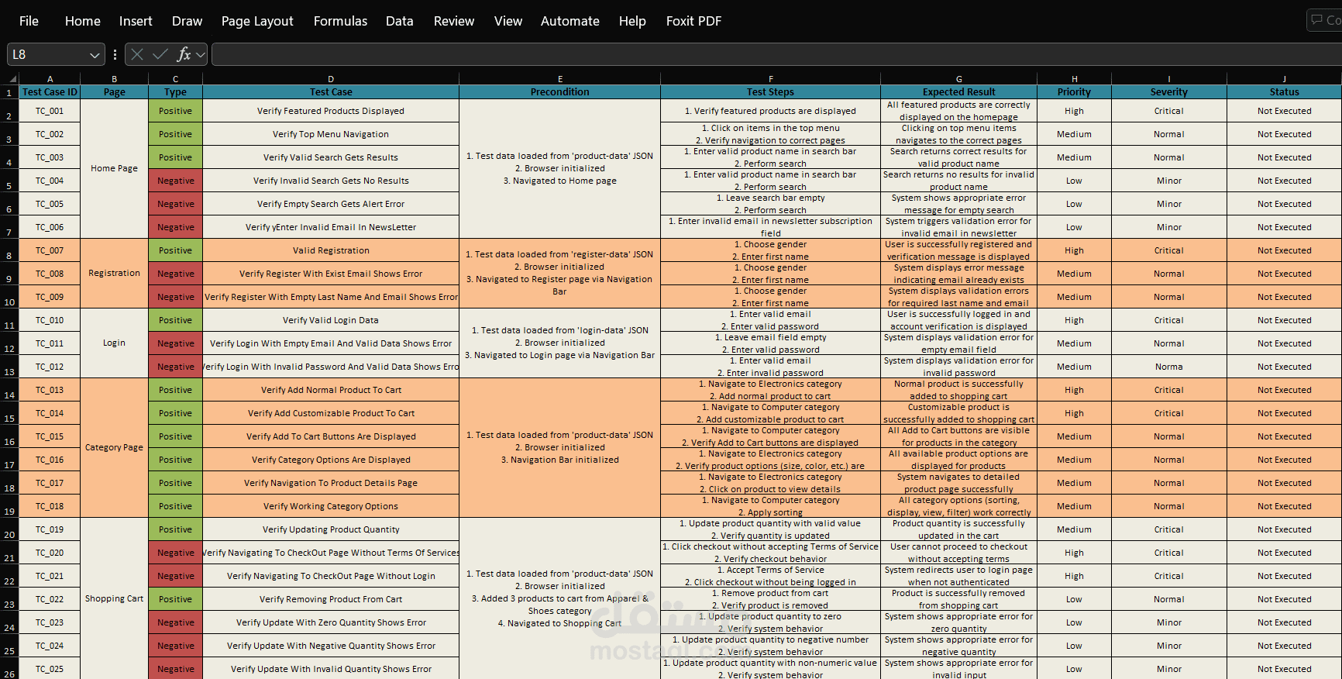
Task: Click the Test Case ID header cell
Action: (x=50, y=92)
